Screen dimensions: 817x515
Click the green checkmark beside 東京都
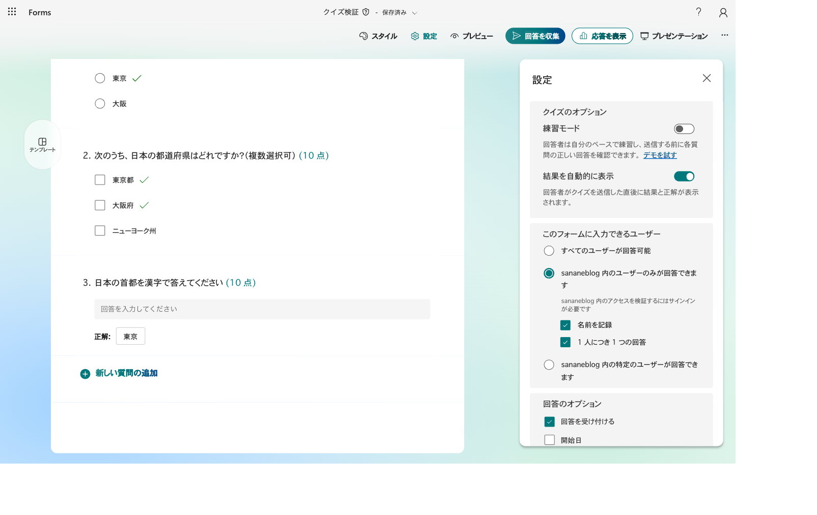(144, 180)
